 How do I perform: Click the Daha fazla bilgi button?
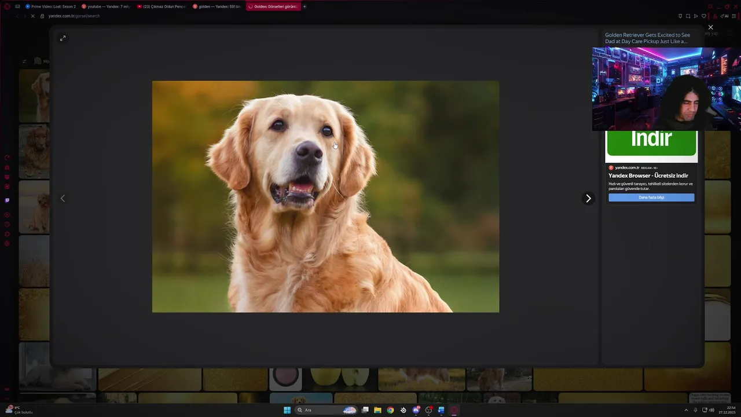(x=651, y=197)
